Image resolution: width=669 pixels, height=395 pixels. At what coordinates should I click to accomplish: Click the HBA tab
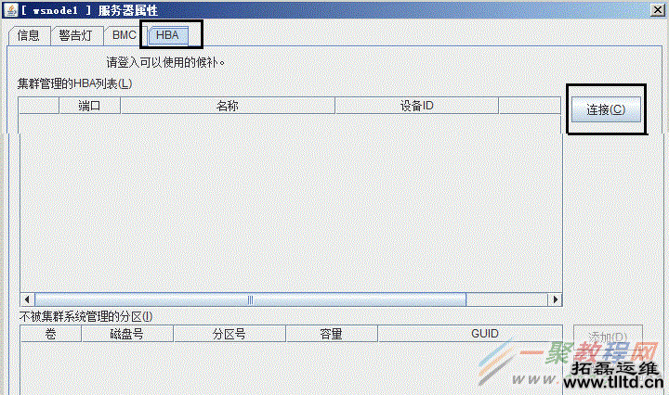pos(168,35)
